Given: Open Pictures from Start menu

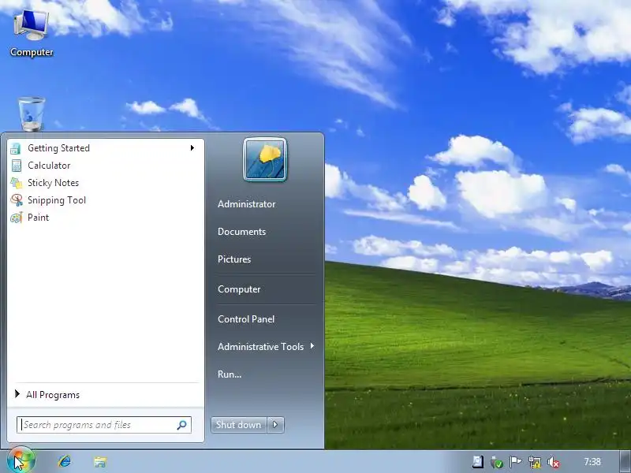Looking at the screenshot, I should click(x=234, y=259).
